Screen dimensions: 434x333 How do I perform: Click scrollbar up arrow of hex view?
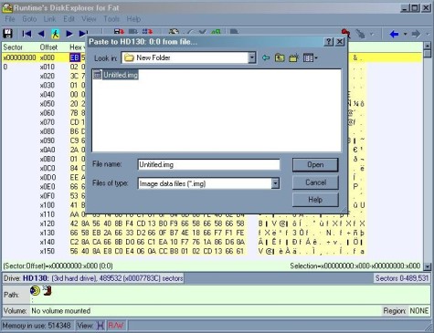[x=427, y=46]
